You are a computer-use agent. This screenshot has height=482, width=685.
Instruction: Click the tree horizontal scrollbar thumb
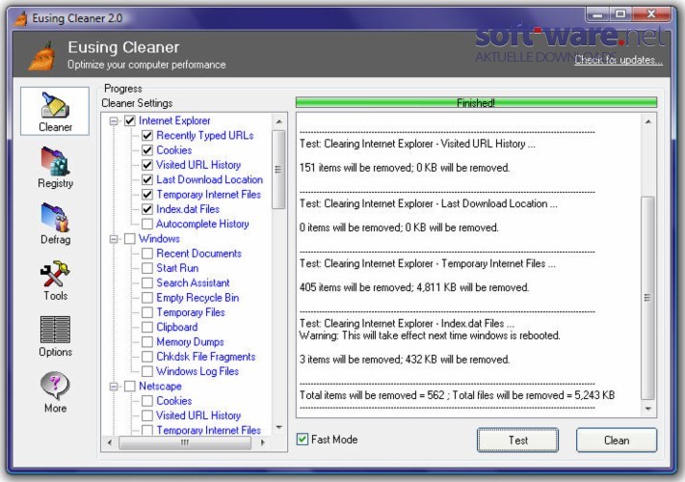185,442
